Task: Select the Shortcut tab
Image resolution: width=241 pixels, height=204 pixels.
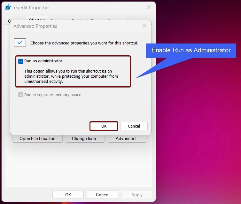Action: click(37, 19)
